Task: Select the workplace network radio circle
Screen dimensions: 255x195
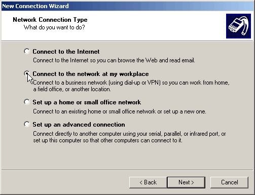Action: pos(27,73)
